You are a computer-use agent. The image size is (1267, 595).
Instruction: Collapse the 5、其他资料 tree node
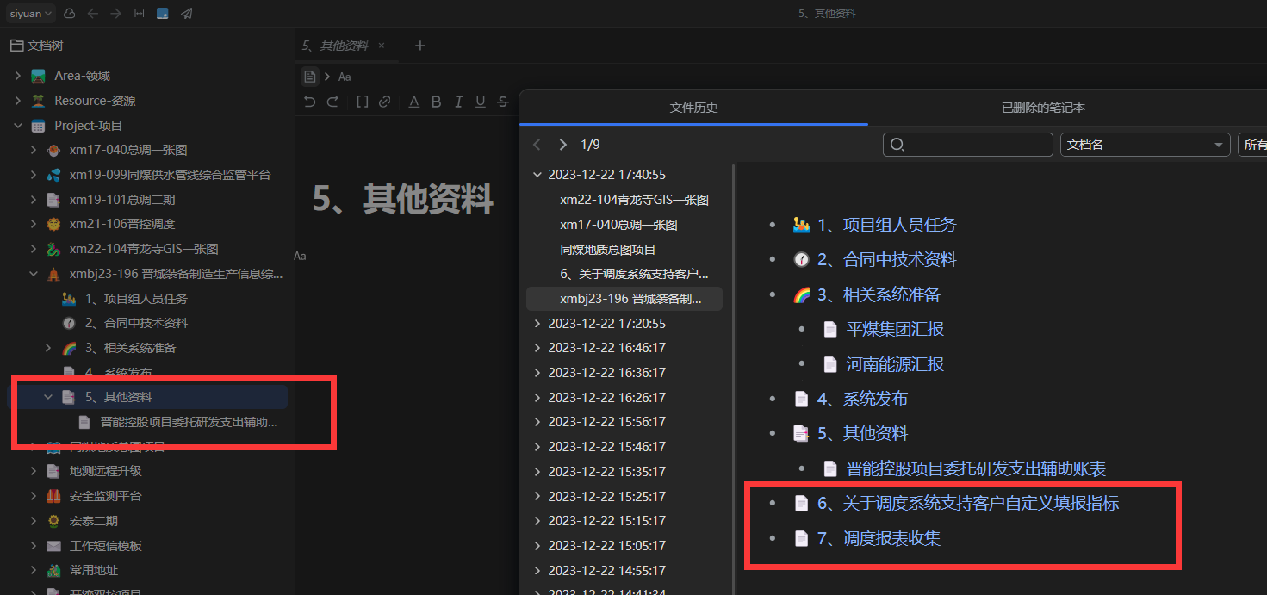pyautogui.click(x=49, y=397)
